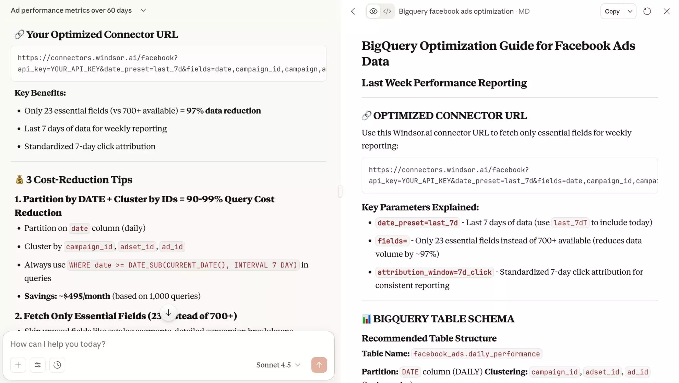Click the refresh artifact icon
The width and height of the screenshot is (679, 383).
pyautogui.click(x=647, y=11)
